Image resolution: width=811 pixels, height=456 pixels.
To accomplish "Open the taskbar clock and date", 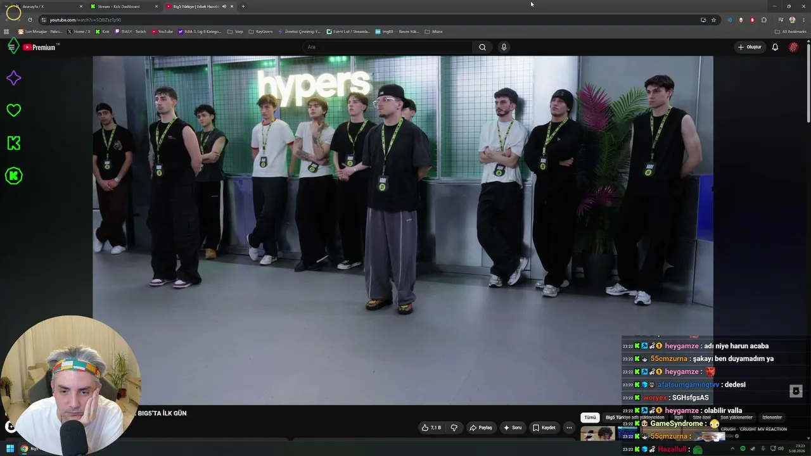I will [x=797, y=449].
